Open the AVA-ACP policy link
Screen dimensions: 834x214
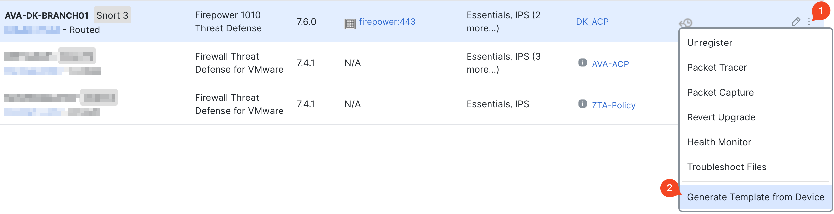(611, 64)
